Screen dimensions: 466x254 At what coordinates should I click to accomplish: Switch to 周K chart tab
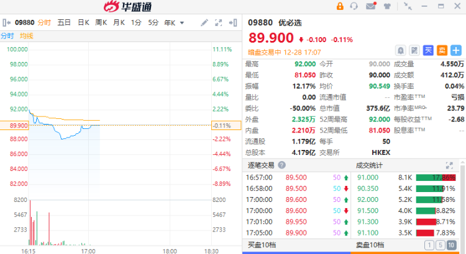(101, 22)
